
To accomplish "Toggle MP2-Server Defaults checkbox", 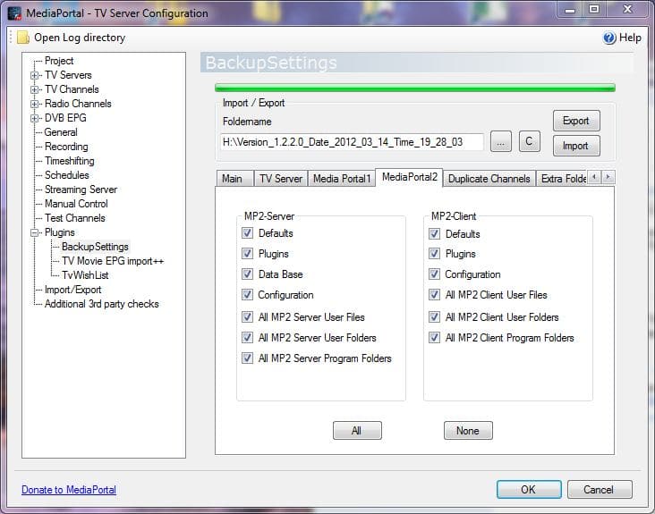I will (x=247, y=232).
